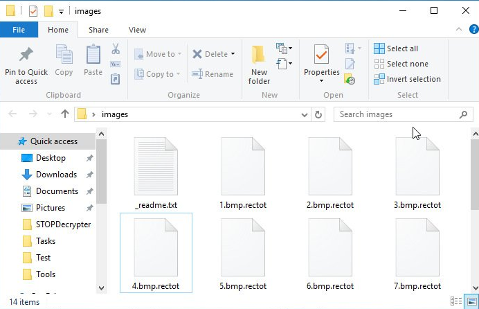
Task: Click the Refresh button beside address bar
Action: (318, 114)
